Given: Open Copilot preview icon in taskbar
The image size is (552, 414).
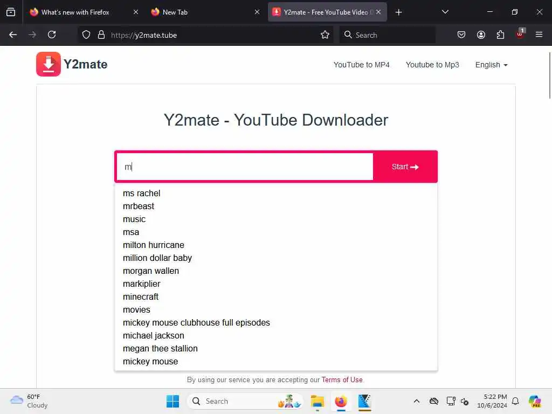Looking at the screenshot, I should 535,401.
